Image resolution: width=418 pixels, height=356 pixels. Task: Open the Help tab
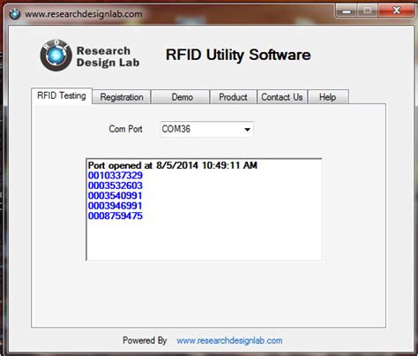pyautogui.click(x=328, y=97)
